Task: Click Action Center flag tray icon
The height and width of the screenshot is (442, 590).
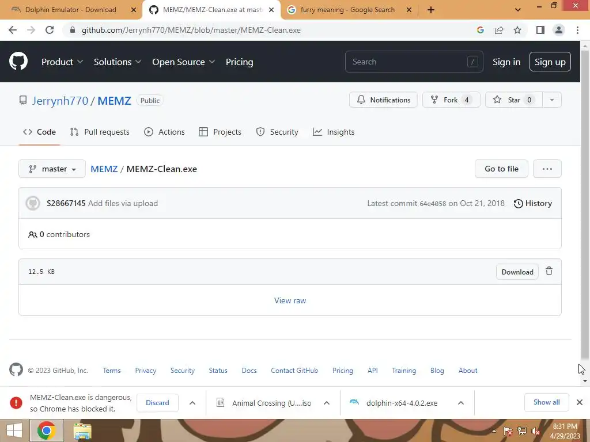Action: tap(508, 431)
